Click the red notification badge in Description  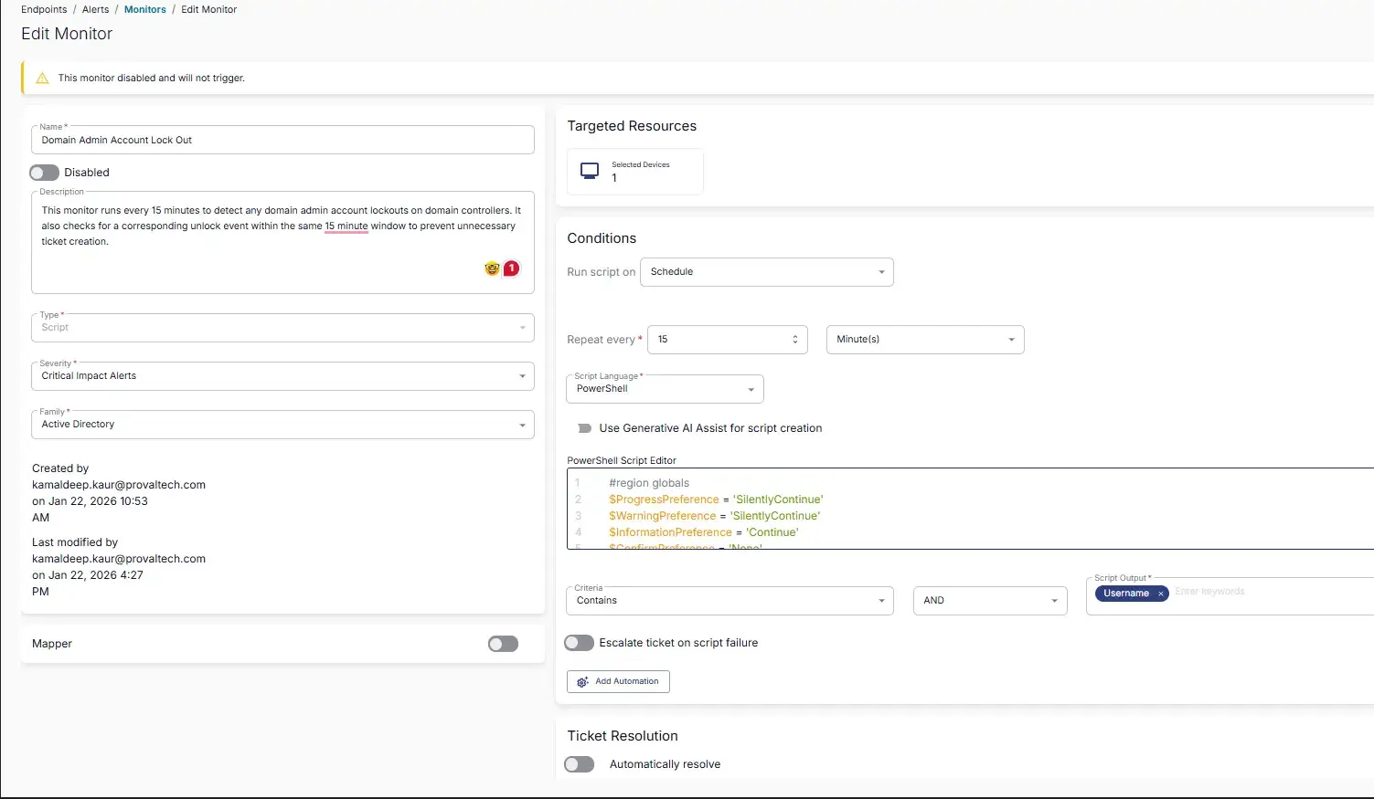pos(512,268)
